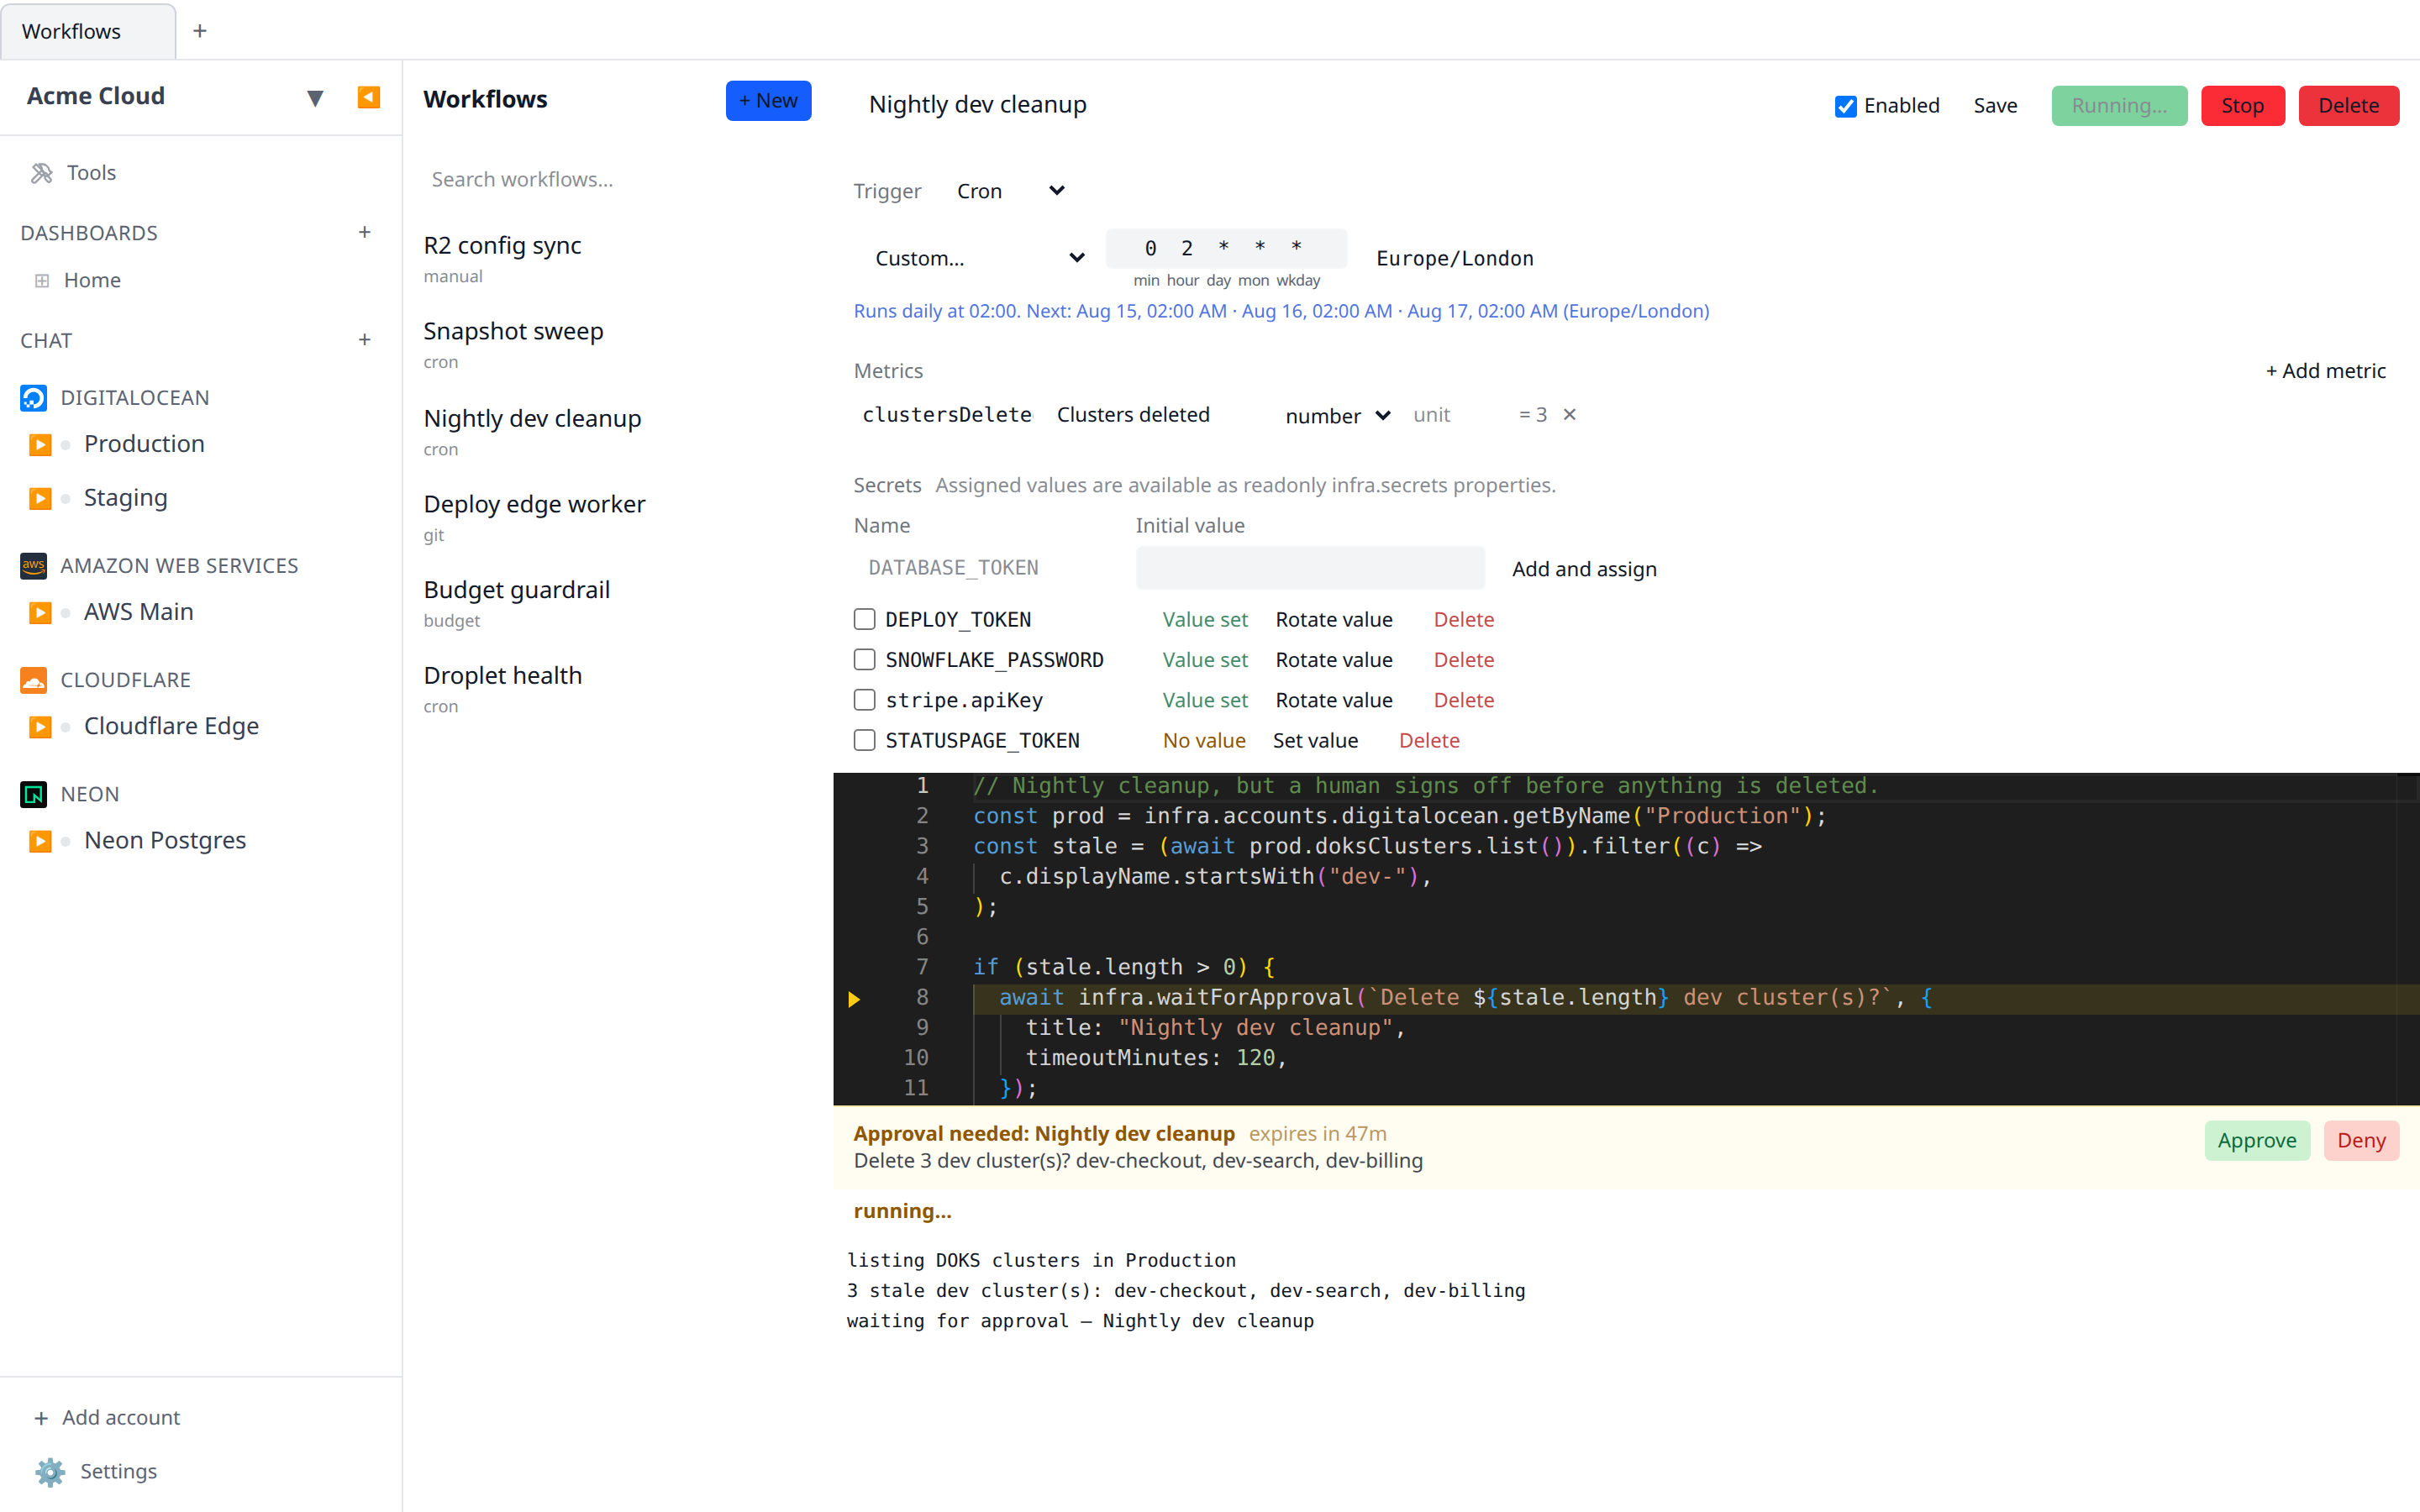
Task: Approve the dev cluster deletion
Action: click(2256, 1141)
